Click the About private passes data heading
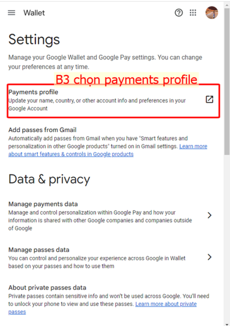 (47, 288)
